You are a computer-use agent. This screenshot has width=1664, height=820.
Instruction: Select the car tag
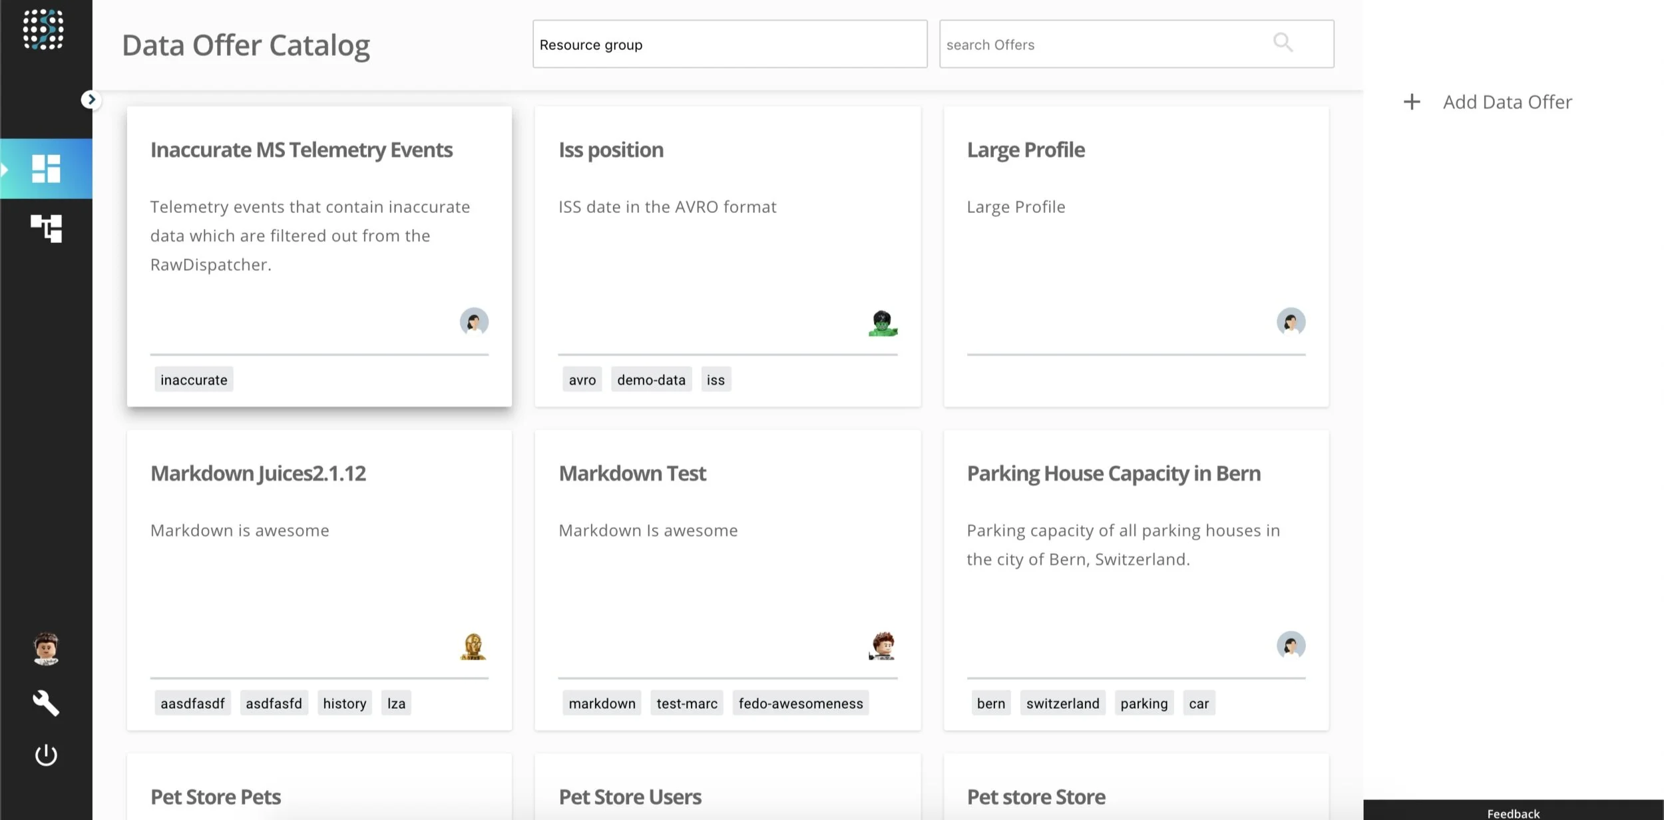click(1199, 703)
